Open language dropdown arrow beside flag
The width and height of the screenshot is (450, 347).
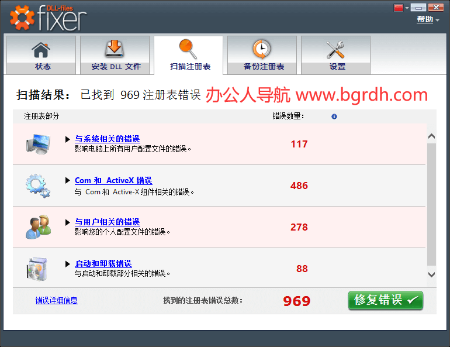(407, 8)
